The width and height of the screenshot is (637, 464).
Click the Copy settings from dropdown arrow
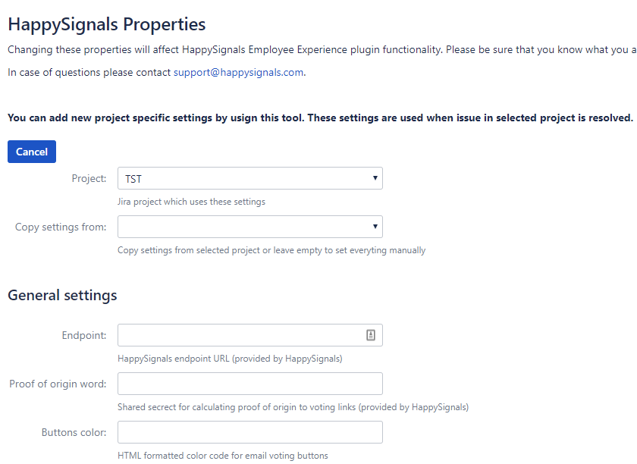pyautogui.click(x=375, y=226)
